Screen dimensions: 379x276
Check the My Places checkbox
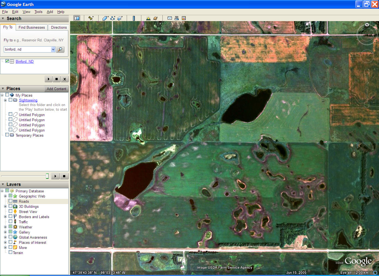7,95
